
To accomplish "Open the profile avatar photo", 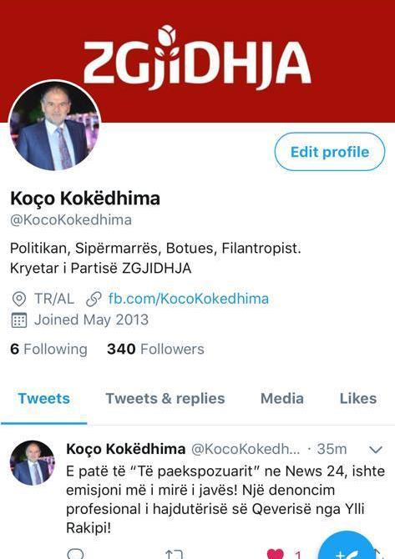I will 54,125.
